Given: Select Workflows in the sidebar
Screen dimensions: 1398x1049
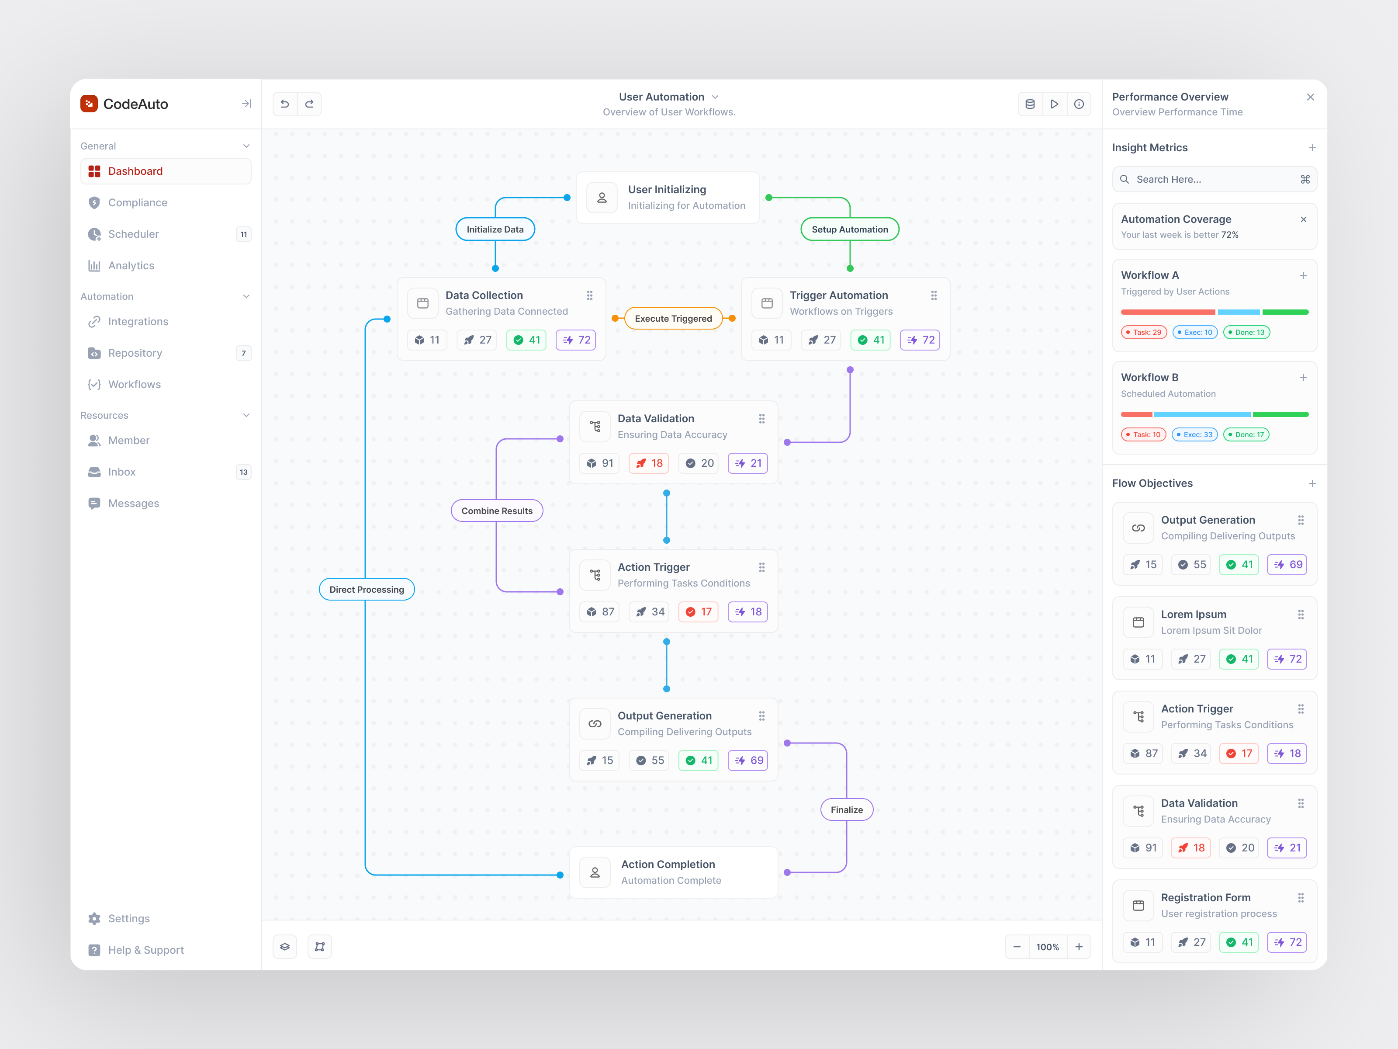Looking at the screenshot, I should (134, 385).
